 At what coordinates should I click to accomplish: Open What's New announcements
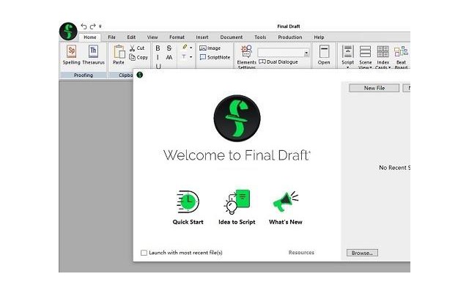coord(286,207)
